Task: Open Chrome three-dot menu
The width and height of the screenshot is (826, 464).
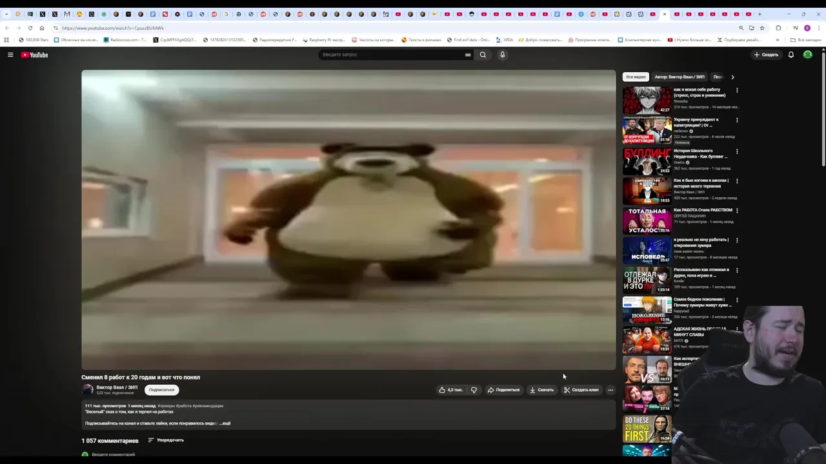Action: (x=818, y=28)
